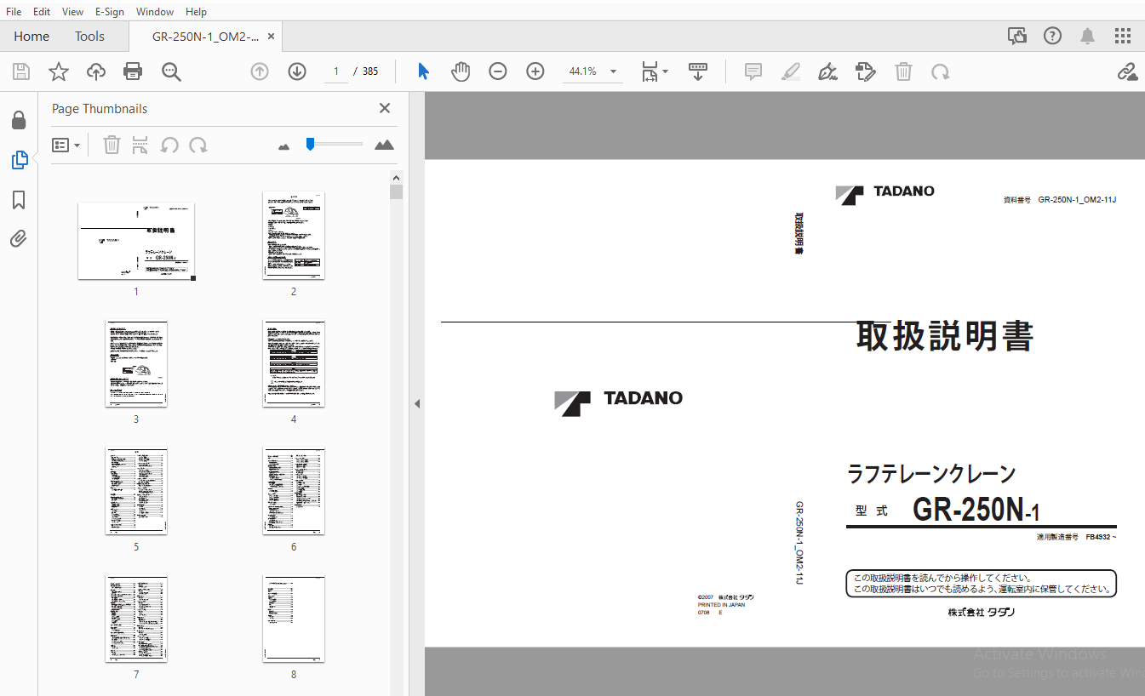Expand the fit page options dropdown arrow

pos(666,71)
